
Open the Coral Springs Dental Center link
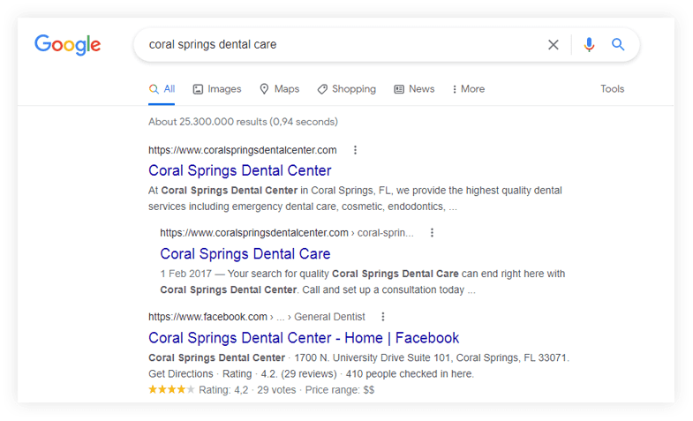point(240,170)
